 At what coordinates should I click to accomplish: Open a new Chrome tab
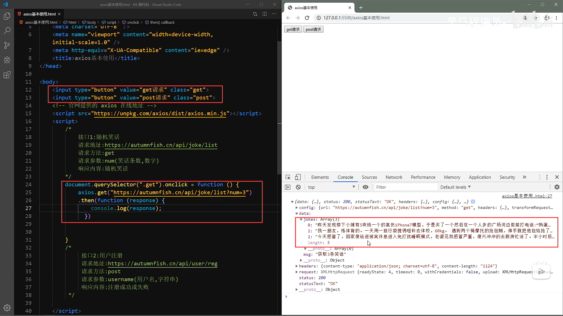[x=361, y=8]
